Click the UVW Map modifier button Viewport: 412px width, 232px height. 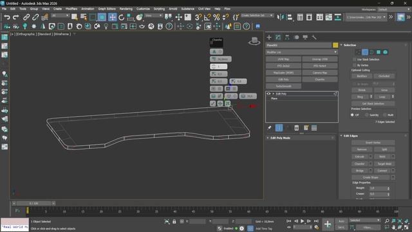pyautogui.click(x=283, y=59)
